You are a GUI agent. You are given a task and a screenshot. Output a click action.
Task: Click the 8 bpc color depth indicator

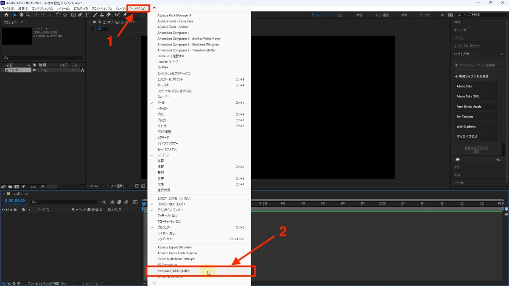coord(33,186)
